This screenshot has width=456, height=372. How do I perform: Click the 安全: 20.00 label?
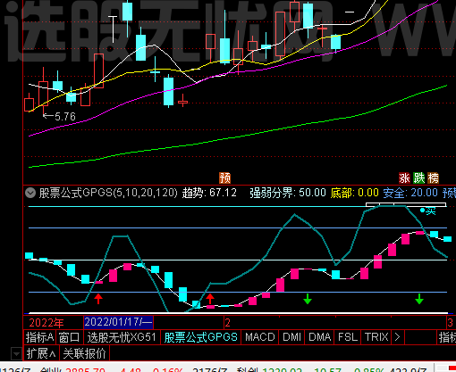(410, 193)
